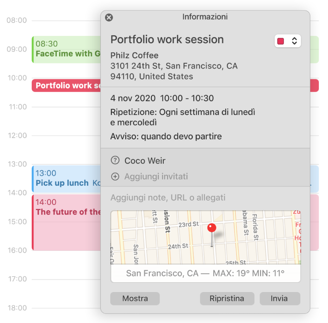Image resolution: width=328 pixels, height=323 pixels.
Task: Click the Portfolio work session event title
Action: pos(167,39)
